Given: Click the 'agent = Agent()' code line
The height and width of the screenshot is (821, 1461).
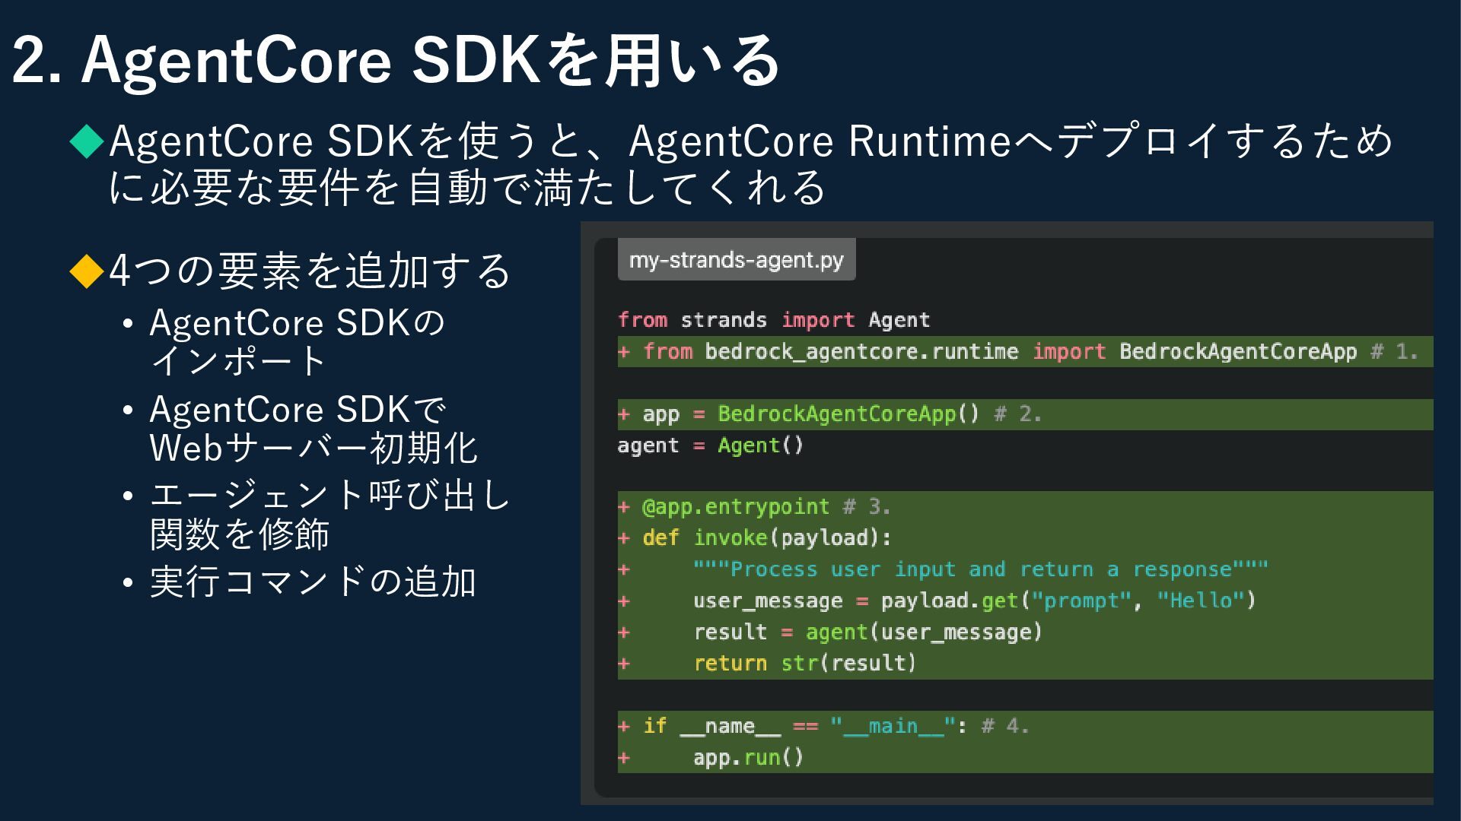Looking at the screenshot, I should click(x=710, y=445).
